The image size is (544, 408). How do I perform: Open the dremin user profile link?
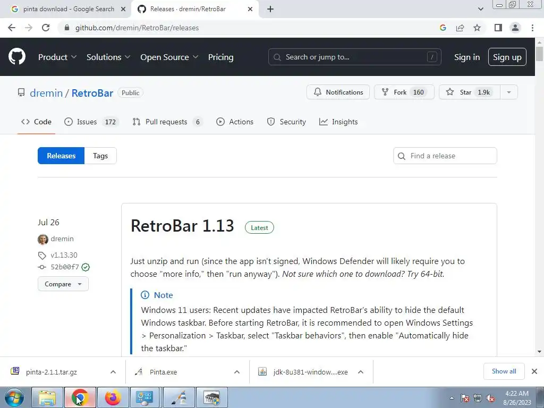pos(46,93)
